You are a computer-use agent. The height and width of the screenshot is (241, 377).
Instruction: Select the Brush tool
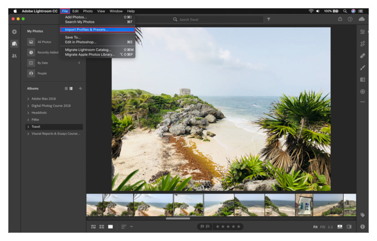(x=363, y=67)
